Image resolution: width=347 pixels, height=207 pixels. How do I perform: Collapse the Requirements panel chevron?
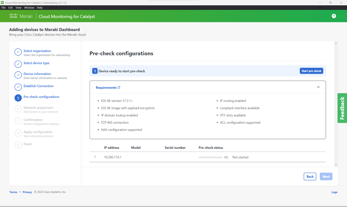pos(318,87)
